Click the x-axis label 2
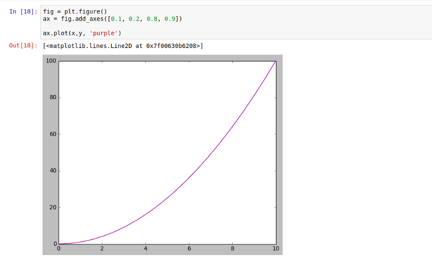432x261 pixels. [102, 249]
